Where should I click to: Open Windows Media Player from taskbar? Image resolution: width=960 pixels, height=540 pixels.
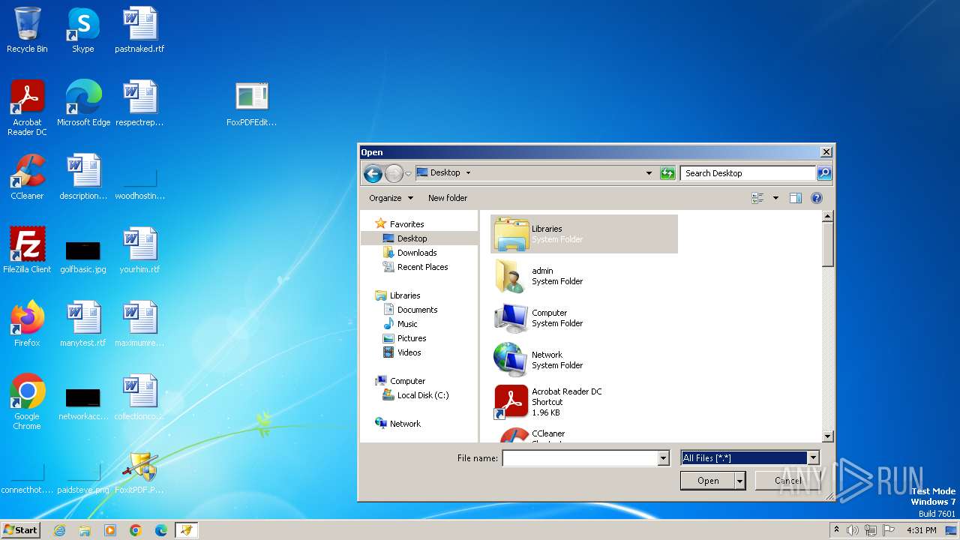coord(110,530)
